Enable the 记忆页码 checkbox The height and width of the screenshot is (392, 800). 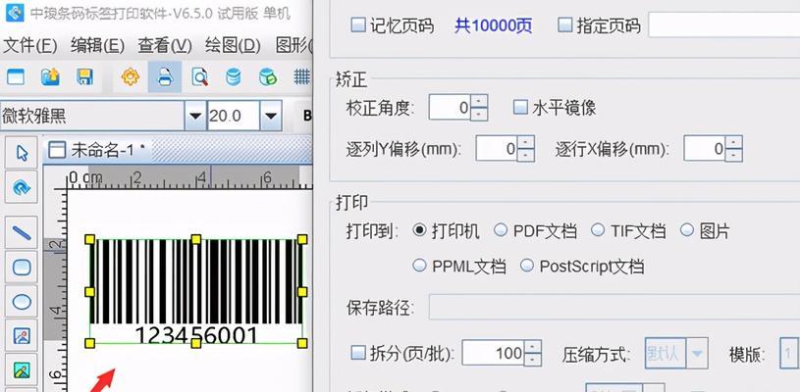358,24
